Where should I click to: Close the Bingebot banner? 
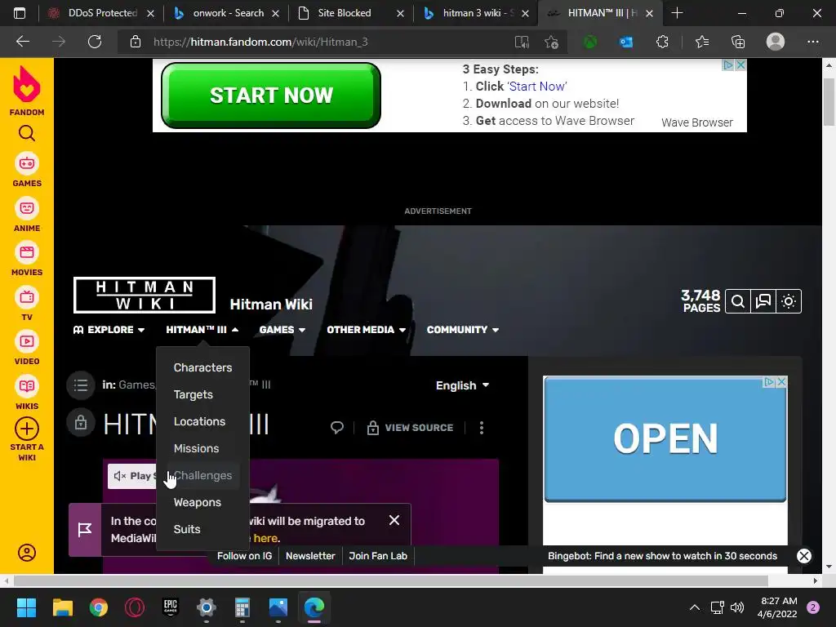(804, 556)
